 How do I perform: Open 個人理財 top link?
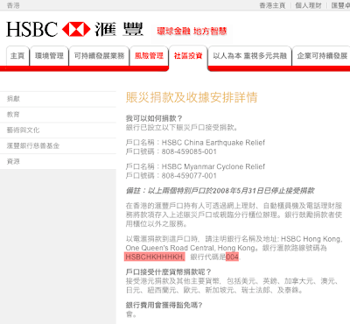(x=308, y=5)
